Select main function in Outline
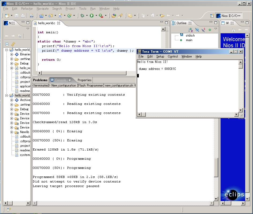253x214 pixels. [x=189, y=40]
